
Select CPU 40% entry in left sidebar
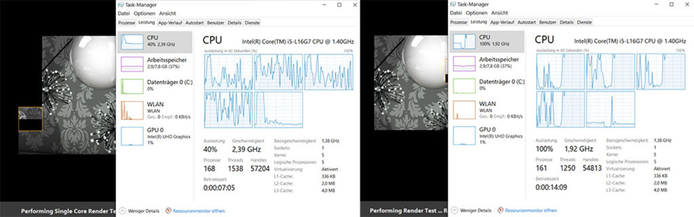tap(155, 42)
